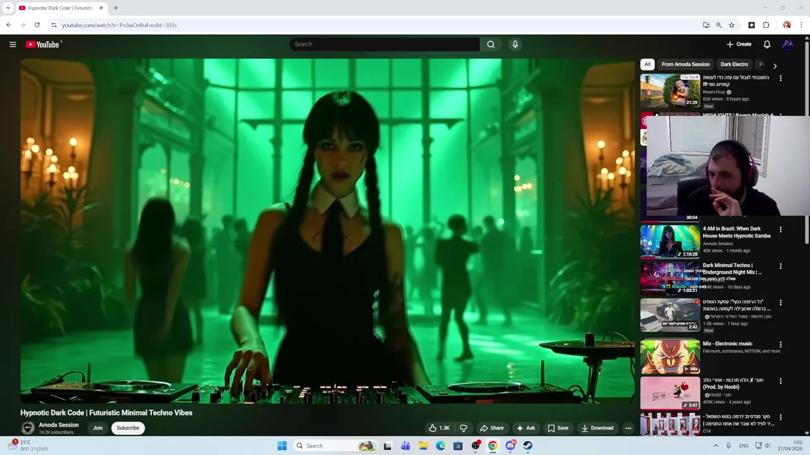Open the YouTube guide hamburger menu
The height and width of the screenshot is (455, 810).
(x=13, y=44)
